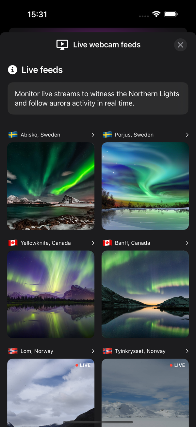
Task: Expand the Yellowknife, Canada feed chevron
Action: pyautogui.click(x=93, y=243)
